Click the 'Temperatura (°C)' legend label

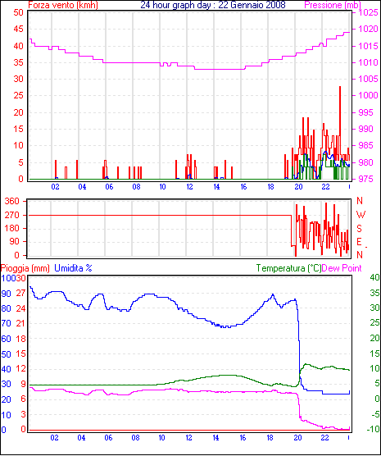pyautogui.click(x=289, y=268)
